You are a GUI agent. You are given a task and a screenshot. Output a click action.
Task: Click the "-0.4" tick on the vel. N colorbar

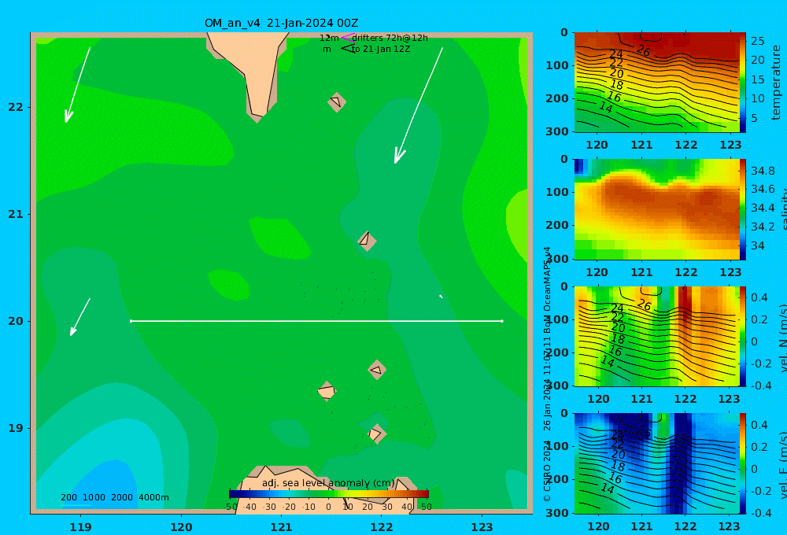759,385
